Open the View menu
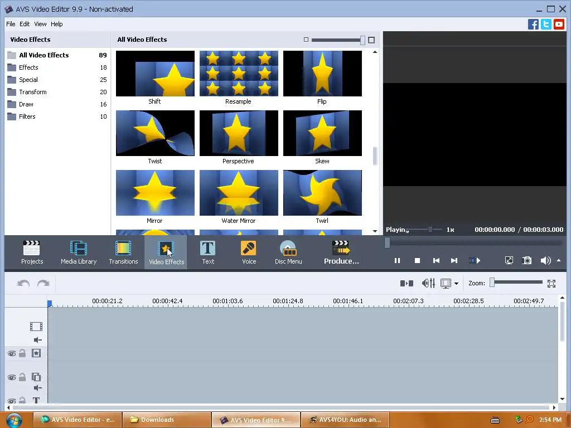This screenshot has height=428, width=571. (40, 24)
